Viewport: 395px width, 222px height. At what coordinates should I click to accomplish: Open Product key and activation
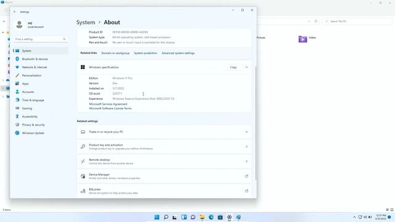point(164,147)
